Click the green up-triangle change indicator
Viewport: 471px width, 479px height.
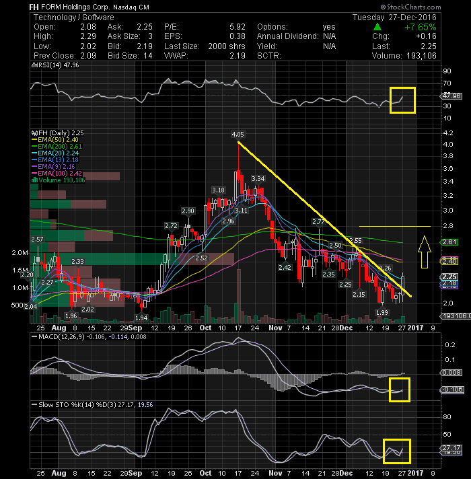pyautogui.click(x=377, y=27)
